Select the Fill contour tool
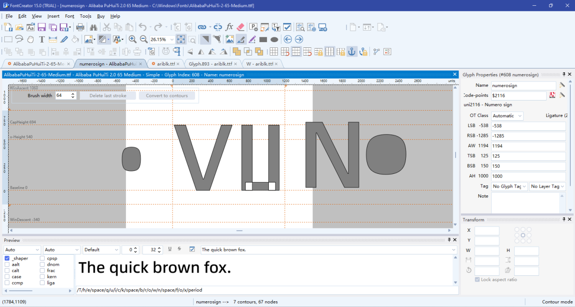 coord(75,39)
